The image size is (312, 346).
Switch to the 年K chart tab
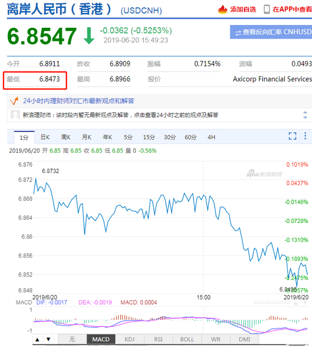click(x=107, y=137)
